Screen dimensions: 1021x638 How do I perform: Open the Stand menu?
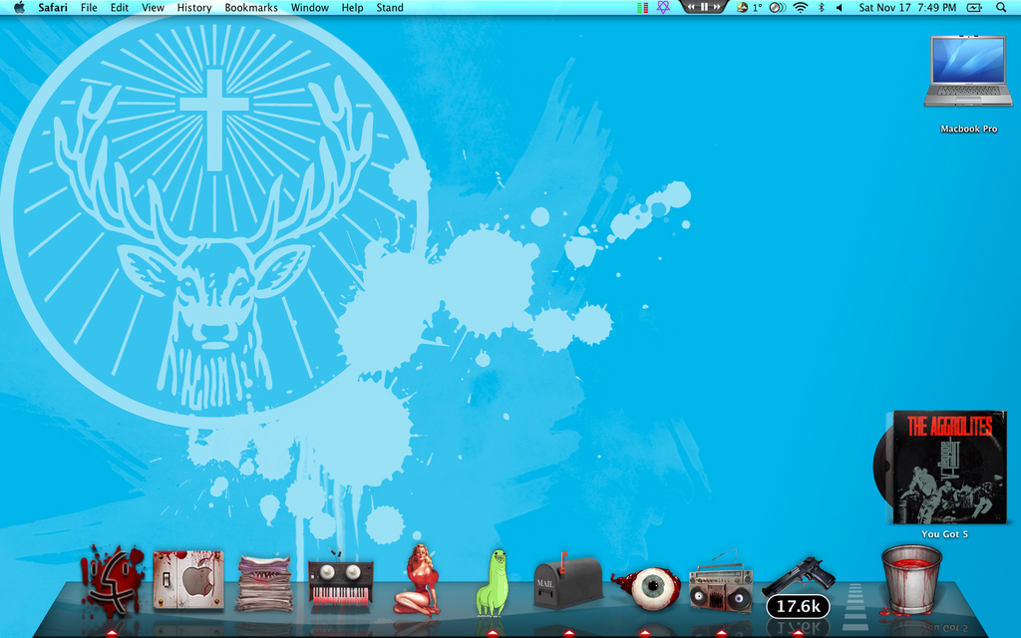[390, 8]
